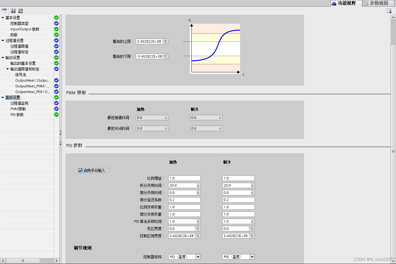This screenshot has width=396, height=264.
Task: Select 信号流 tree entry
Action: point(21,75)
